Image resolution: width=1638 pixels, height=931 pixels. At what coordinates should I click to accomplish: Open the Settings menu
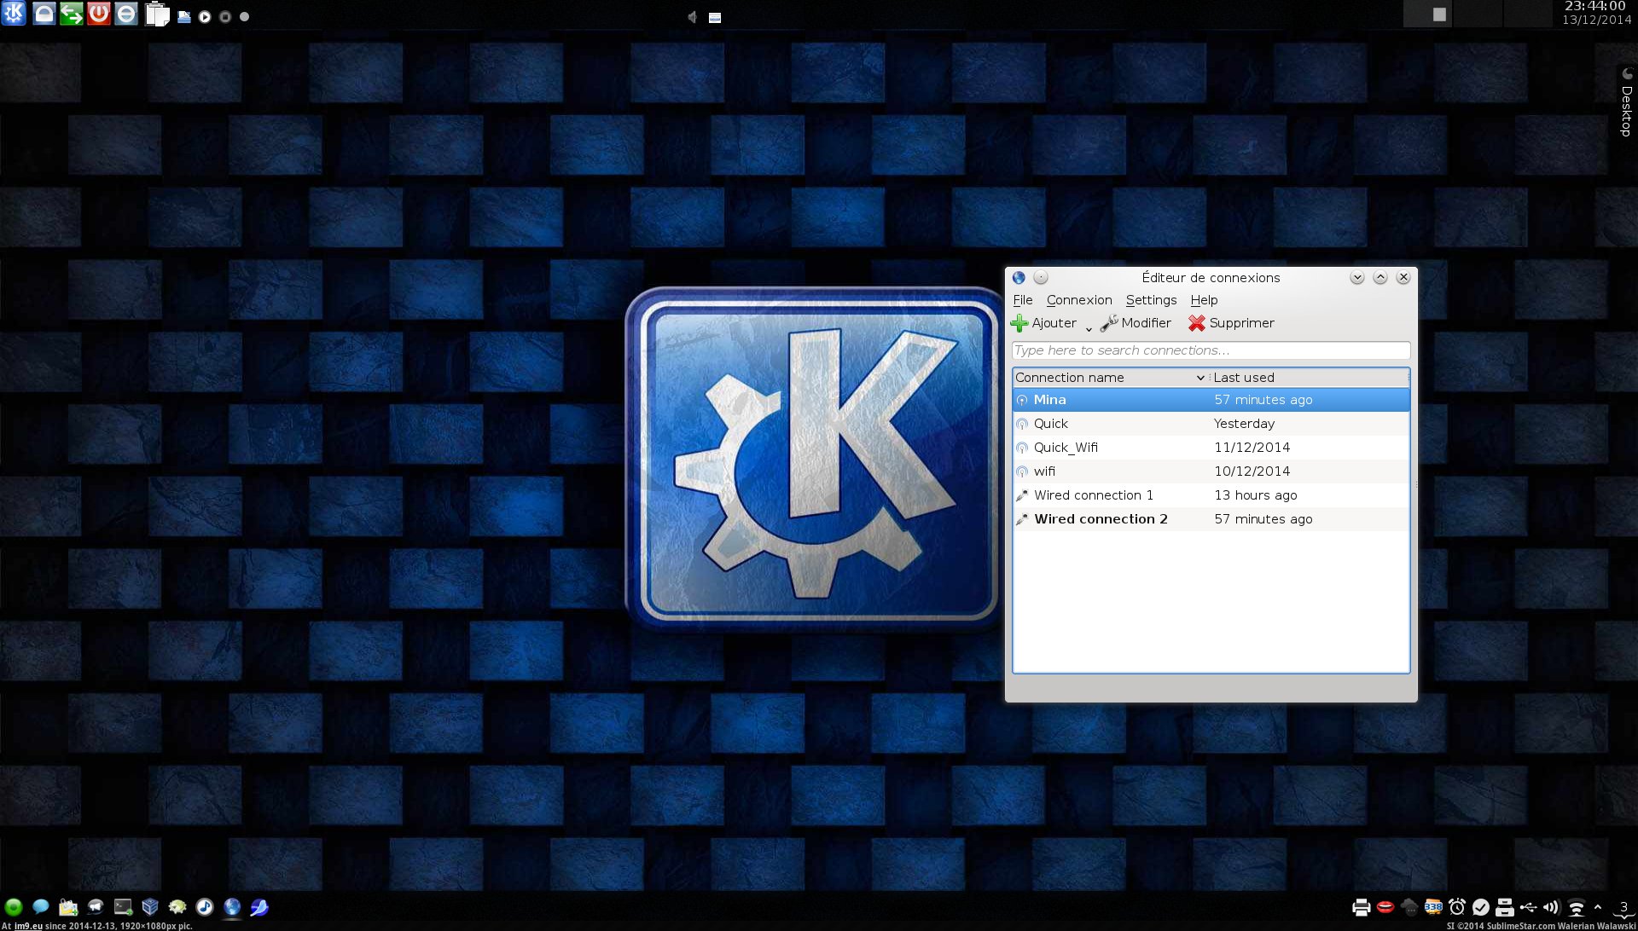click(x=1151, y=300)
